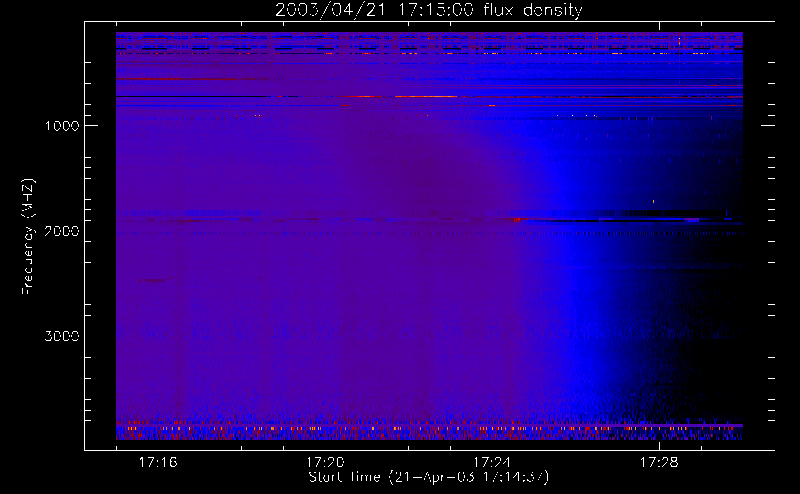Screen dimensions: 800x494
Task: Click the 17:16 time tick label
Action: [x=158, y=463]
